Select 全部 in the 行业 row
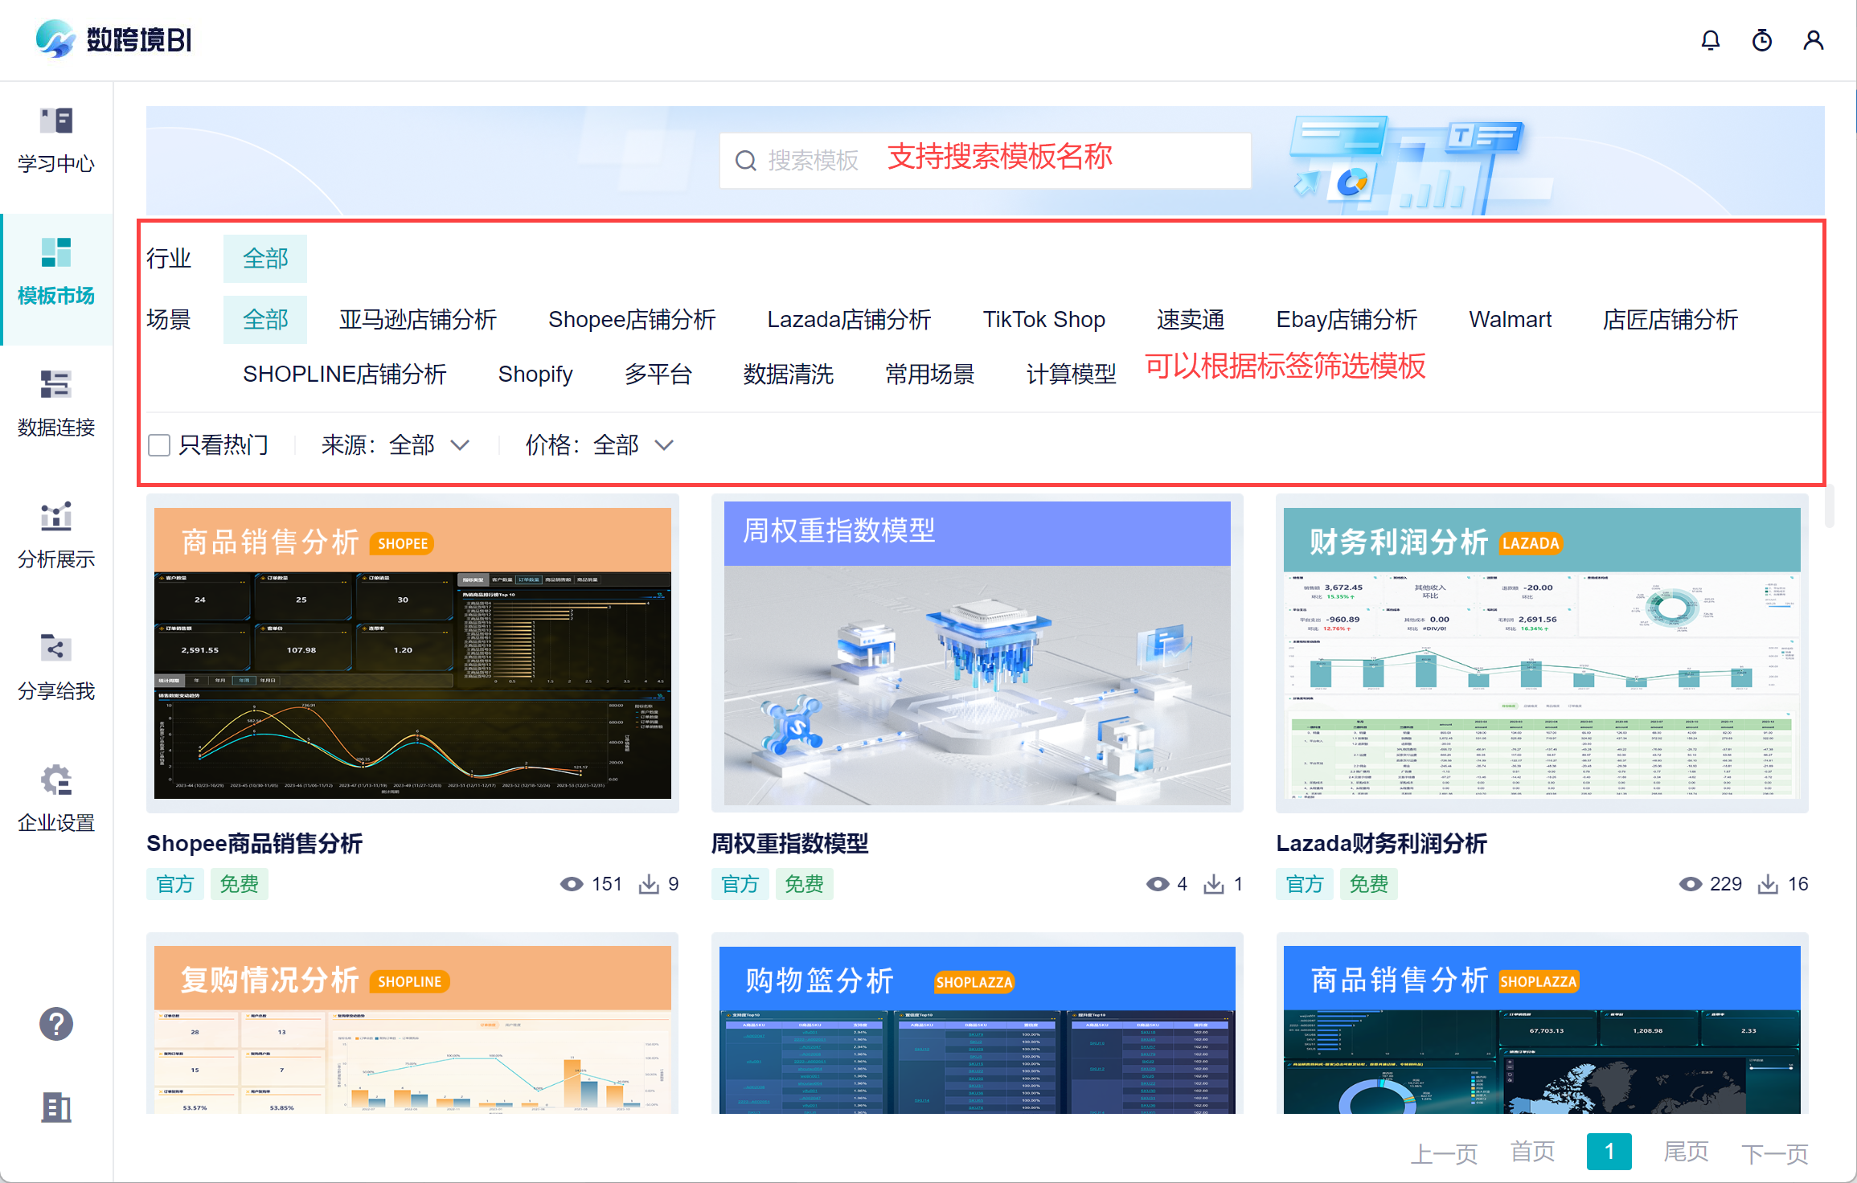Viewport: 1857px width, 1183px height. pos(265,259)
